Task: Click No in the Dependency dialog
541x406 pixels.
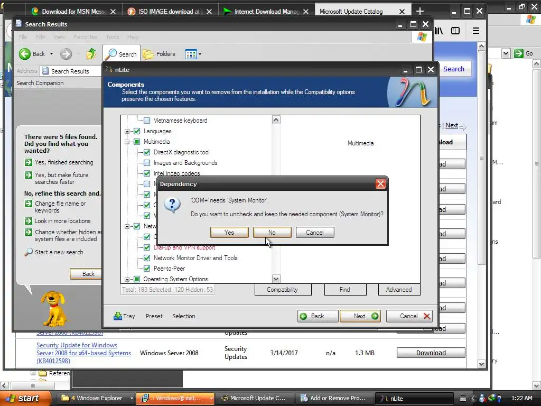Action: point(272,233)
